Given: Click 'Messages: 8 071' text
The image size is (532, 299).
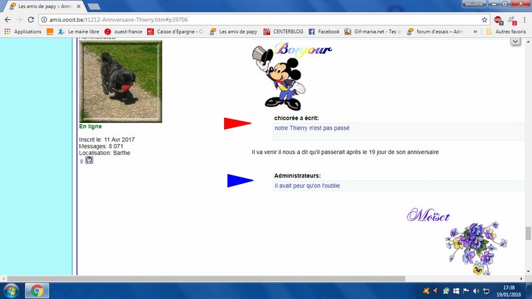Looking at the screenshot, I should [101, 146].
